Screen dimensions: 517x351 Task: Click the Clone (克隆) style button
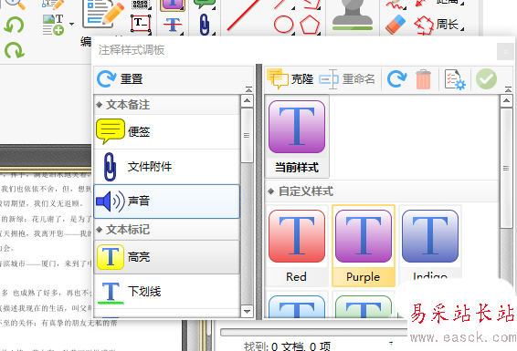290,79
